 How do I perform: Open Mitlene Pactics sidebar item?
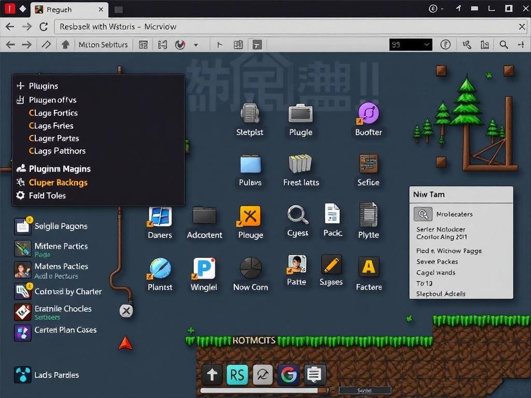coord(51,249)
